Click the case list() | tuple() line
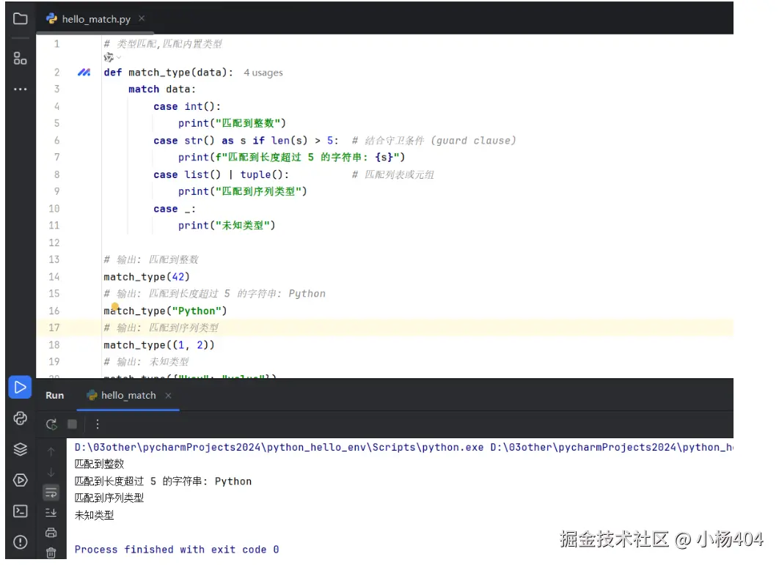 click(x=221, y=174)
